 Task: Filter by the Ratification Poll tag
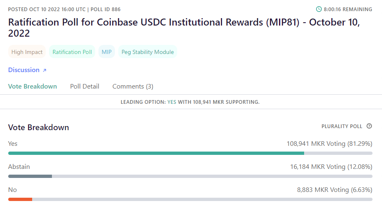pos(72,52)
